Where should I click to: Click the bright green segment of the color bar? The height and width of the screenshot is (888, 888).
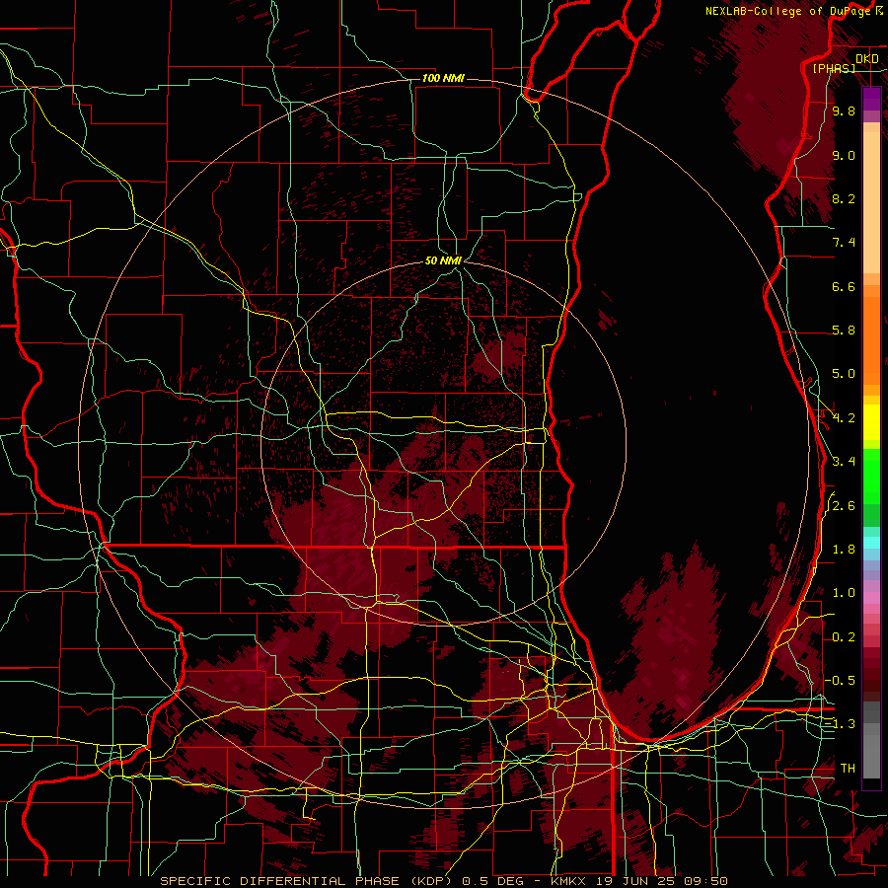(871, 477)
